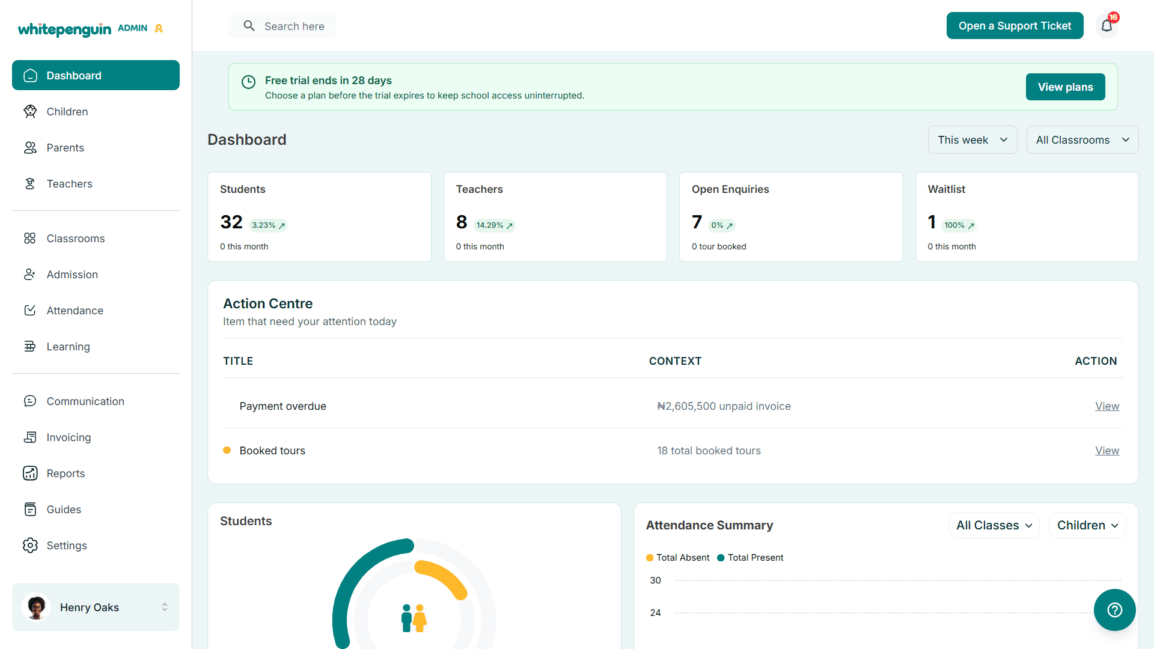Click the Settings gear icon
This screenshot has height=649, width=1154.
click(30, 545)
